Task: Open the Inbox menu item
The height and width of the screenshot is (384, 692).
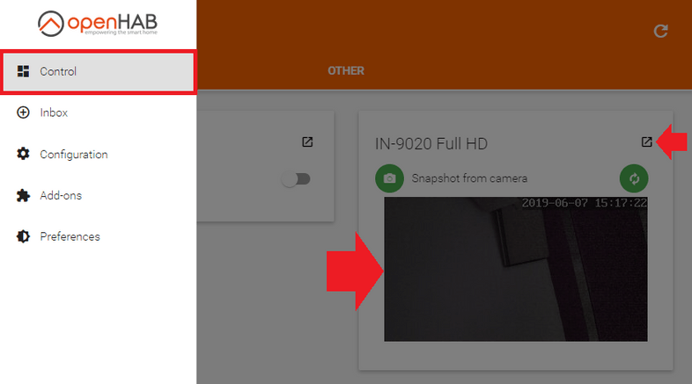Action: click(99, 112)
